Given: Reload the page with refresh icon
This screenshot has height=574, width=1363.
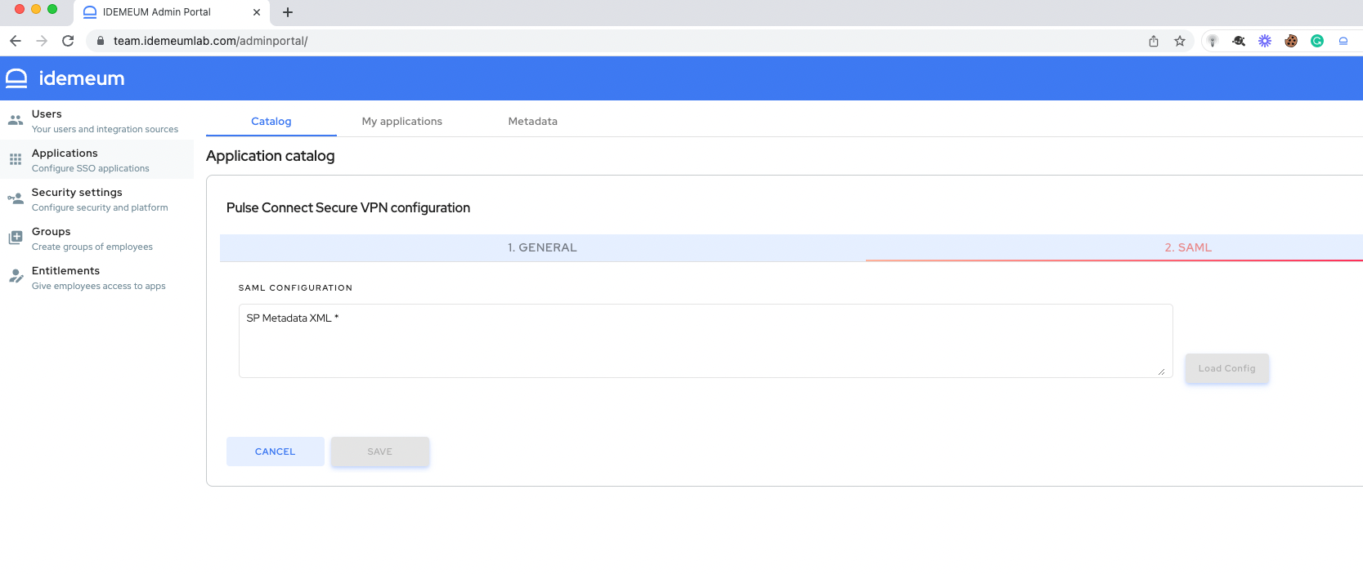Looking at the screenshot, I should (x=68, y=41).
